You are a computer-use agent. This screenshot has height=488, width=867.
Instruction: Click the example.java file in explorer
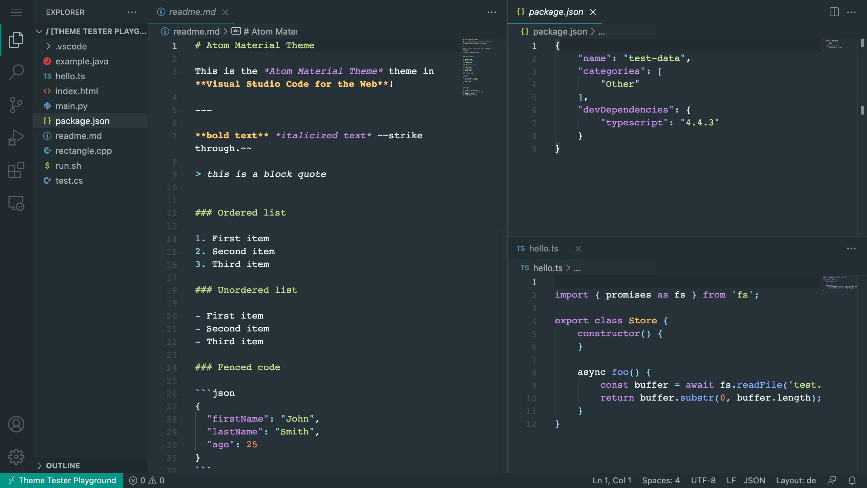click(x=82, y=61)
